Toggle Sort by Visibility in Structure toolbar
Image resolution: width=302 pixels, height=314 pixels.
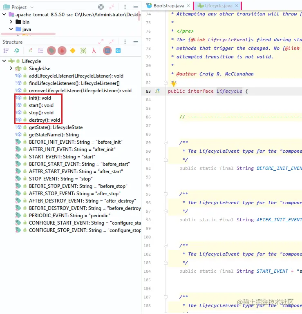click(6, 51)
